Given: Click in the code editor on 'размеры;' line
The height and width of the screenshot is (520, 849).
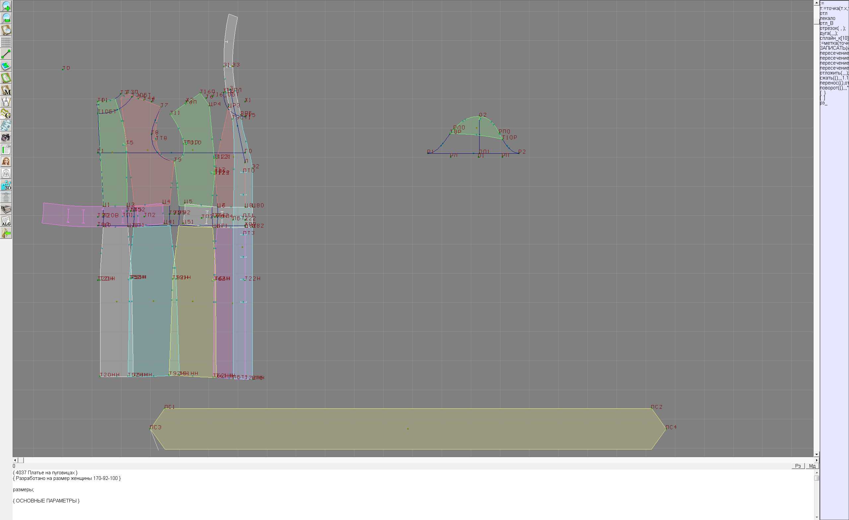Looking at the screenshot, I should 24,490.
